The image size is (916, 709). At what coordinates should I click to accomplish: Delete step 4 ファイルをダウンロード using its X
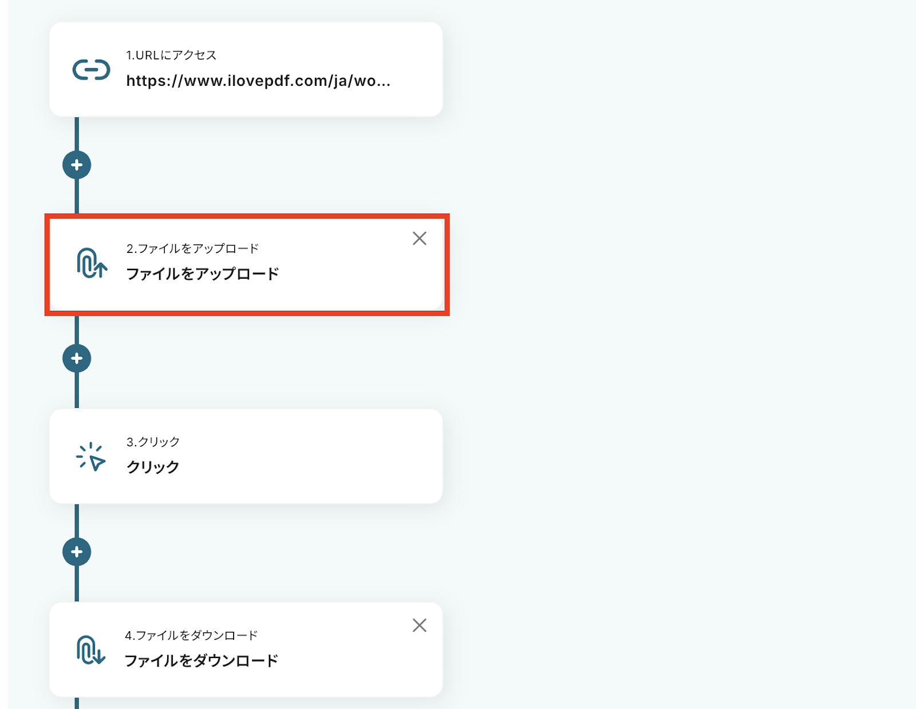(420, 625)
